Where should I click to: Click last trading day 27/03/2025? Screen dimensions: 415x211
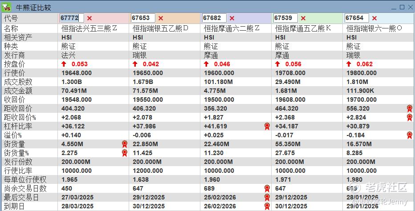(77, 197)
